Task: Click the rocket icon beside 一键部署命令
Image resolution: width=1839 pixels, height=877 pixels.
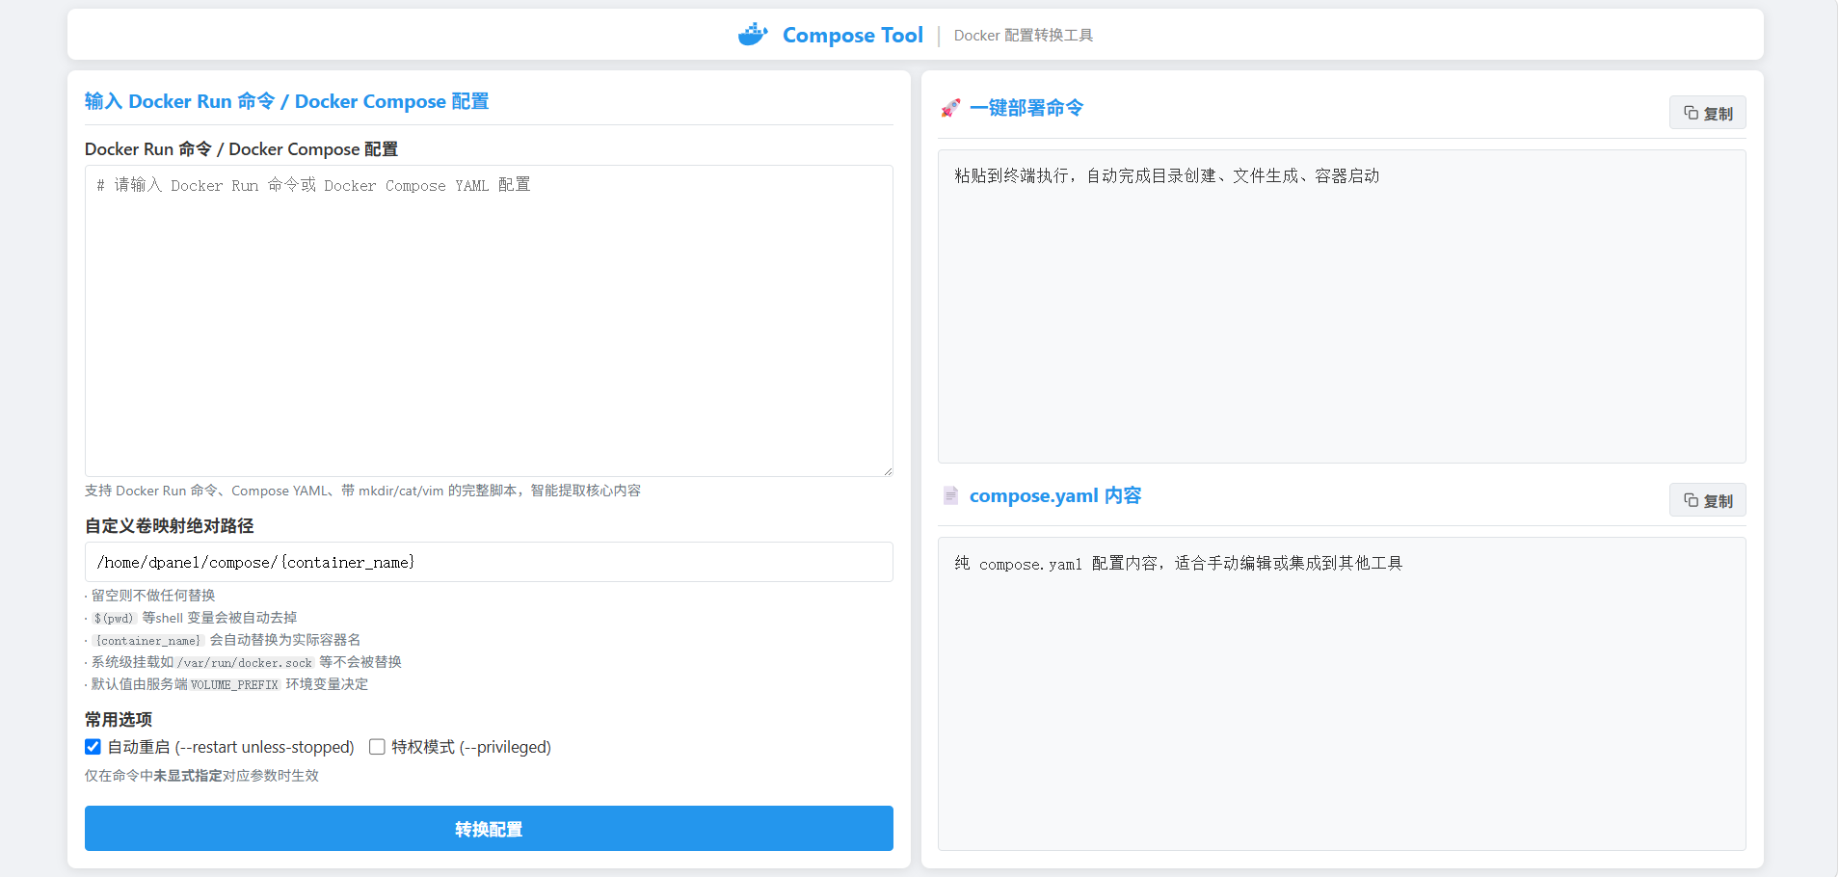Action: 950,108
